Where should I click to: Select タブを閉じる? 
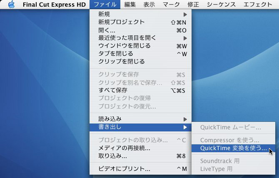140,54
